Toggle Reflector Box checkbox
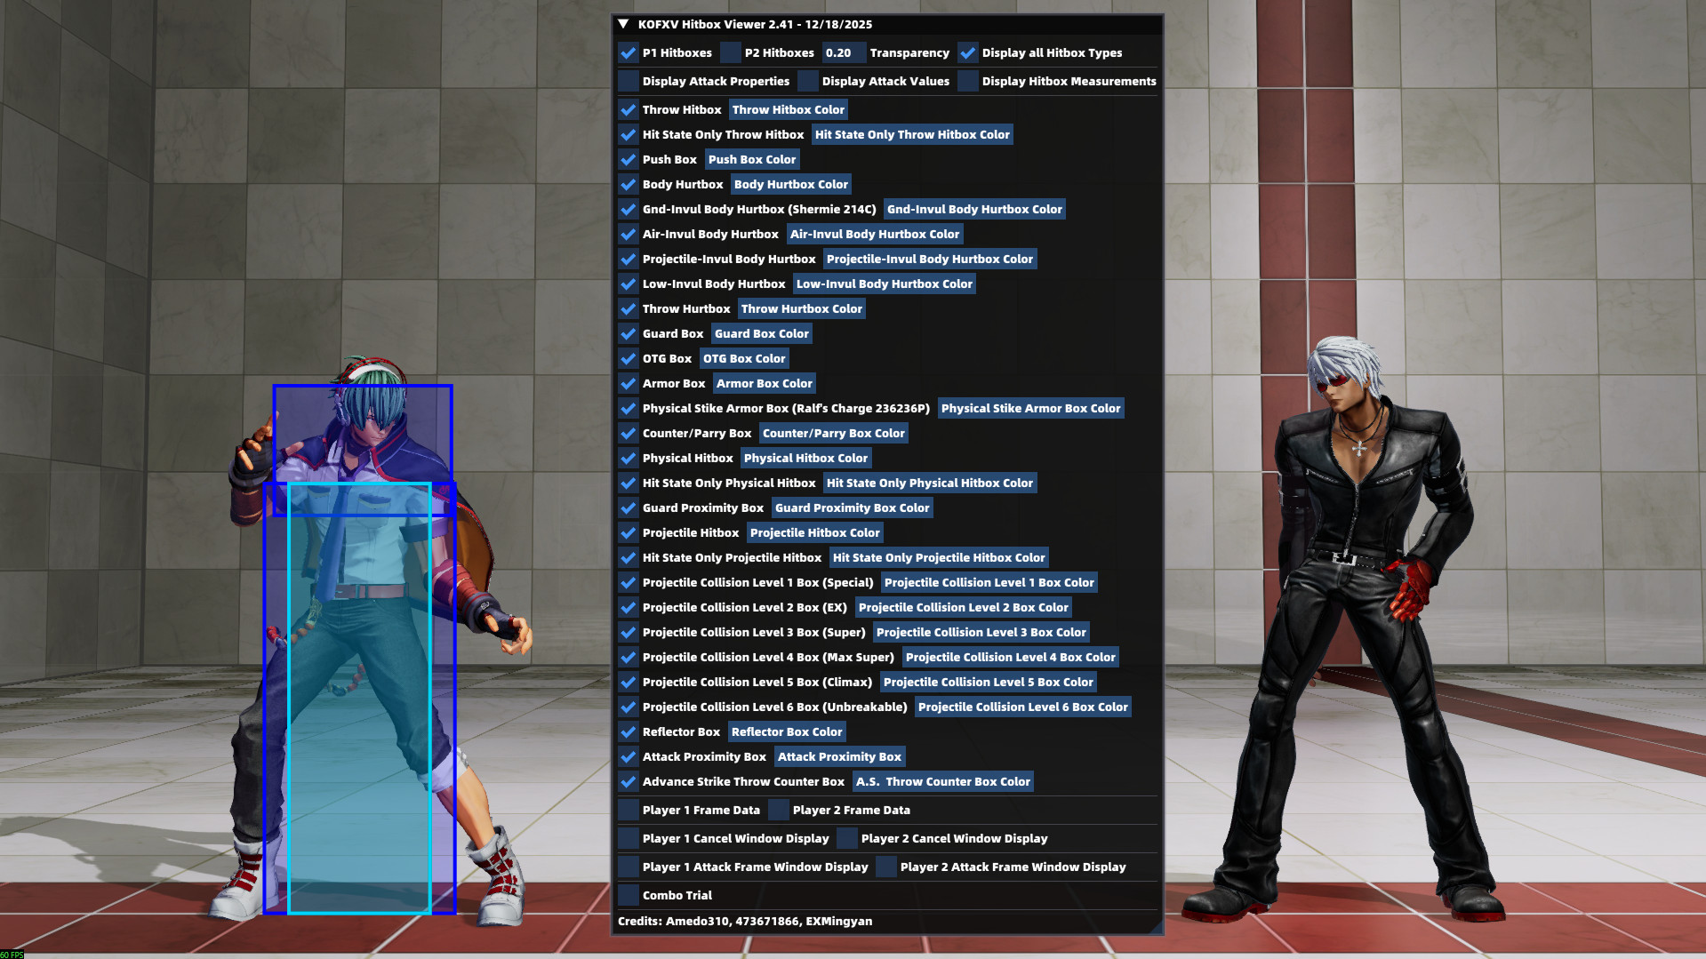1706x959 pixels. coord(629,731)
